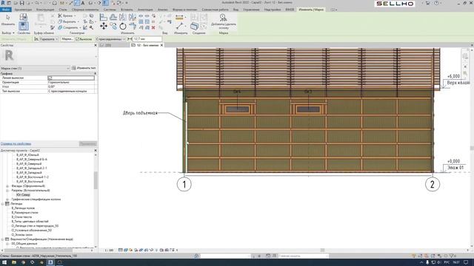Collapse the Legends tree node

3,204
